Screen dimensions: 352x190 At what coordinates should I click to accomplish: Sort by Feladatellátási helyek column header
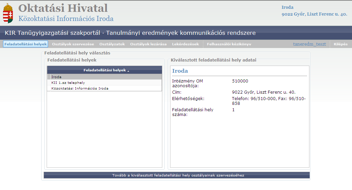(104, 70)
